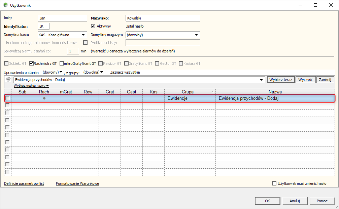Click the Gest column header
The height and width of the screenshot is (209, 339).
[132, 92]
